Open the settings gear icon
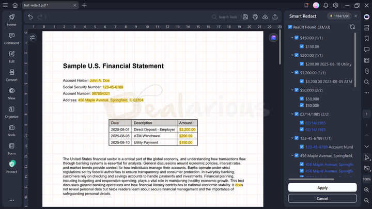This screenshot has height=209, width=372. tap(335, 5)
